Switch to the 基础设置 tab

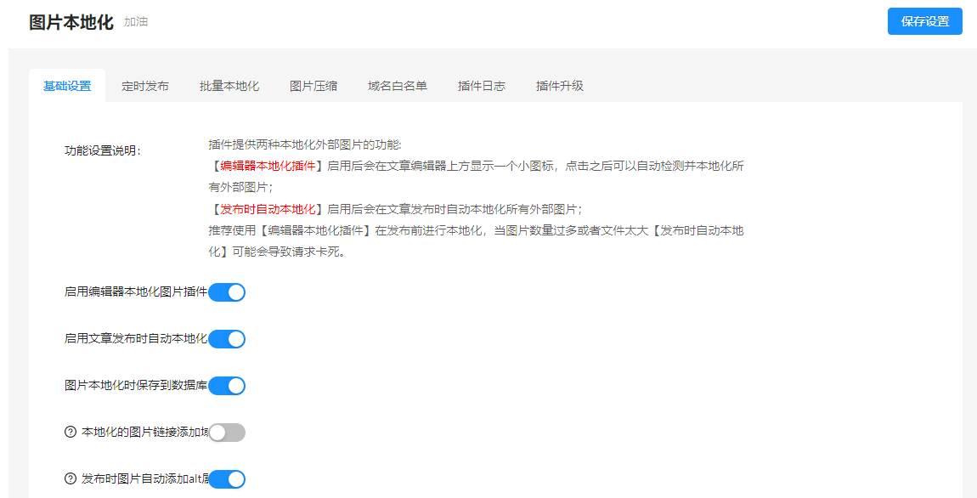pyautogui.click(x=67, y=86)
